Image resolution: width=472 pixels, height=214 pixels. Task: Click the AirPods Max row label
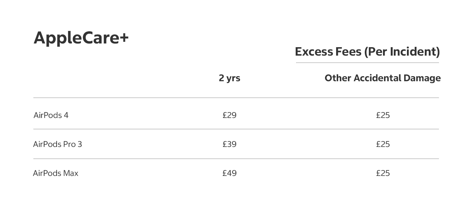(56, 173)
